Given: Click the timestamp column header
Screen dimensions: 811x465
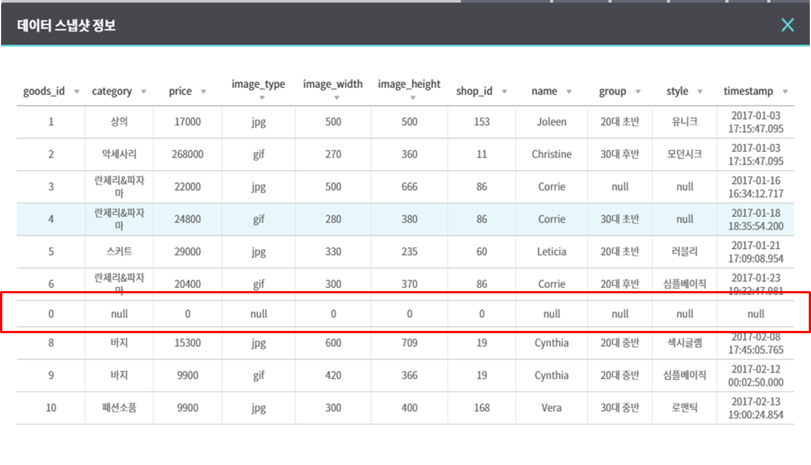Looking at the screenshot, I should point(748,91).
